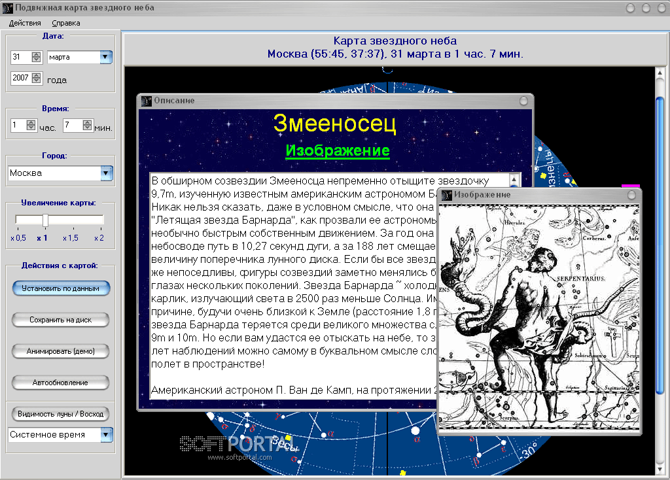This screenshot has width=670, height=480.
Task: Adjust the hours spinner before час.
Action: point(31,125)
